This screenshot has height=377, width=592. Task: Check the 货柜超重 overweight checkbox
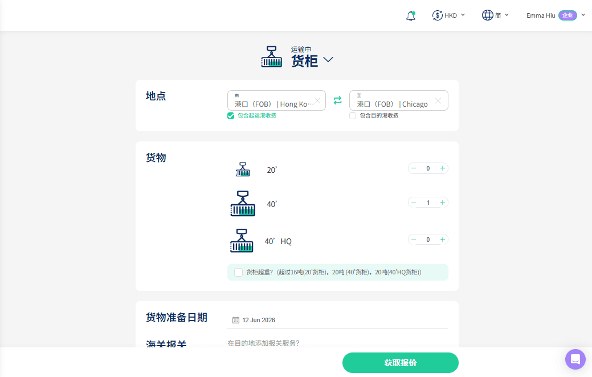[238, 273]
